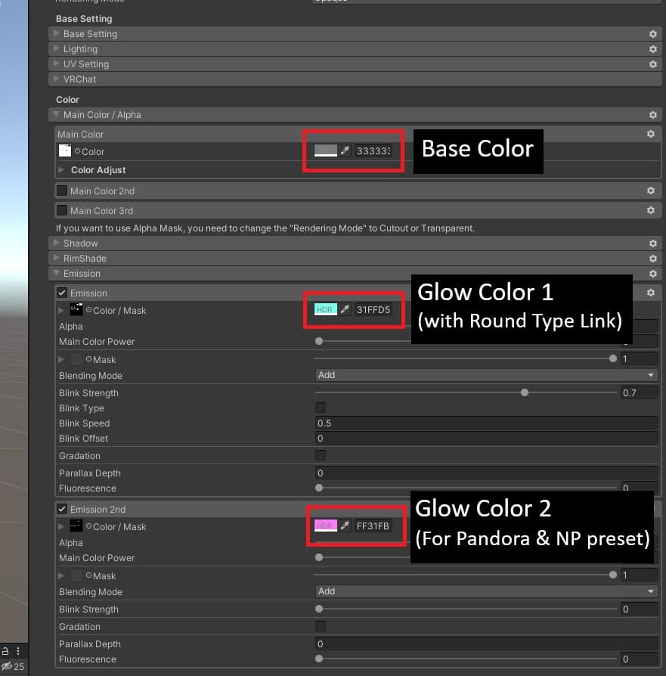Viewport: 666px width, 676px height.
Task: Open gear menu for Shadow row
Action: tap(653, 243)
